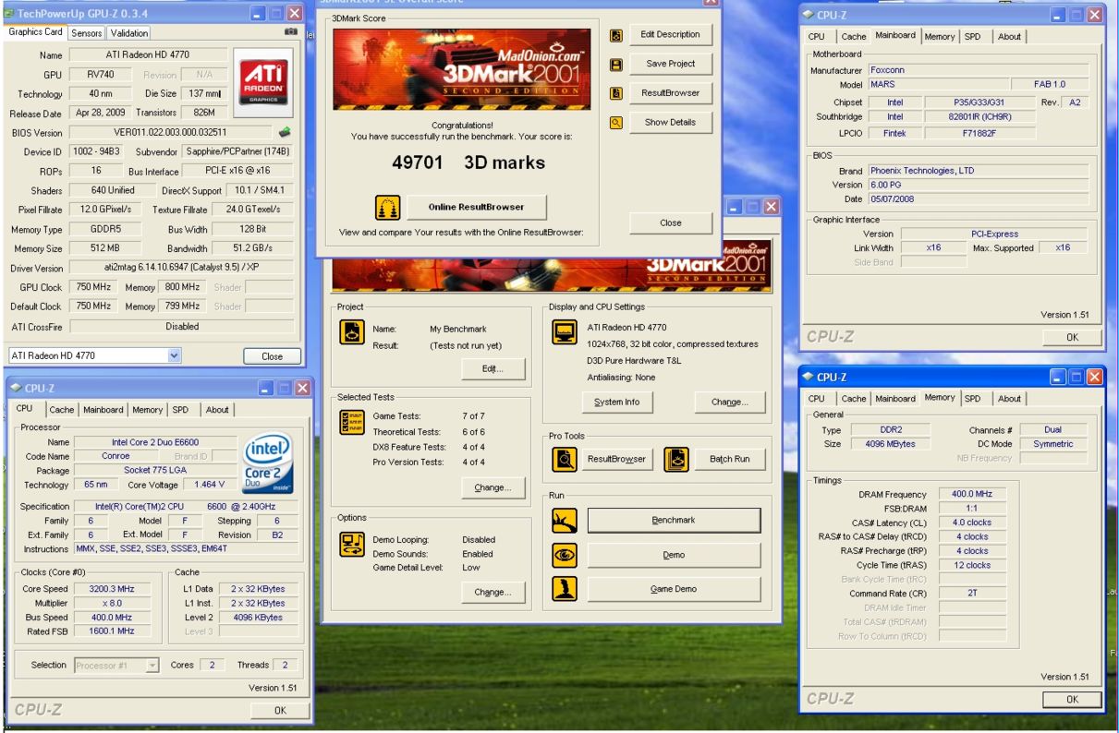This screenshot has height=733, width=1119.
Task: Click the Show Details magnifier icon
Action: click(x=616, y=123)
